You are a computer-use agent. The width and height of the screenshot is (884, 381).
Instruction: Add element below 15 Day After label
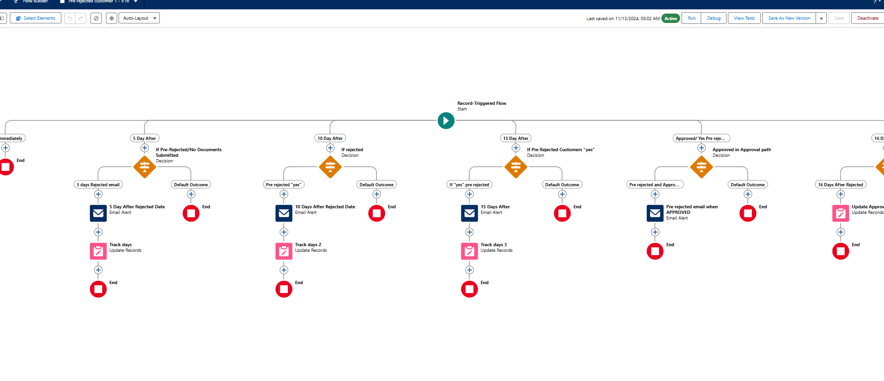(x=516, y=148)
